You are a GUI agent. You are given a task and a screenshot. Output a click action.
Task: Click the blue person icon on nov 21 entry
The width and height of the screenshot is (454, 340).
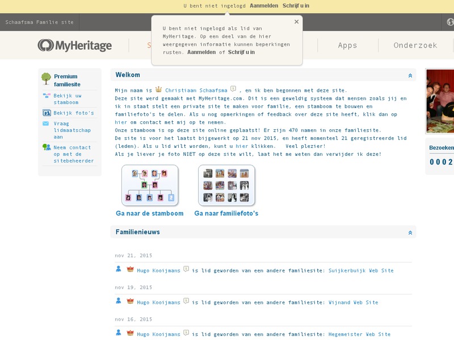coord(118,270)
